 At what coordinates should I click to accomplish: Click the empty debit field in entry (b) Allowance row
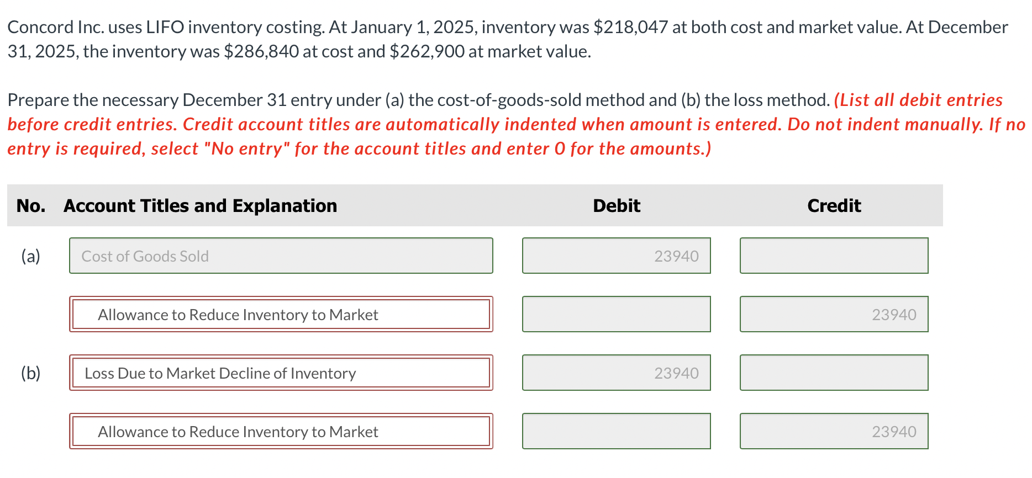point(616,431)
